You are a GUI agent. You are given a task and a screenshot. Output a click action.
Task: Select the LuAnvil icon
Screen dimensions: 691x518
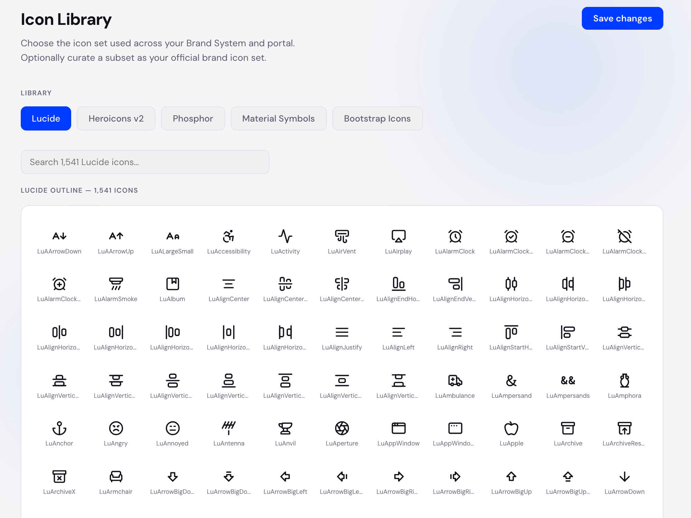285,429
